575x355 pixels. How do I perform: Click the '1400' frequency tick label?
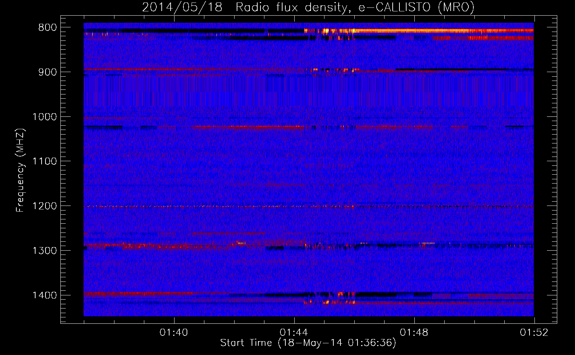click(x=45, y=295)
